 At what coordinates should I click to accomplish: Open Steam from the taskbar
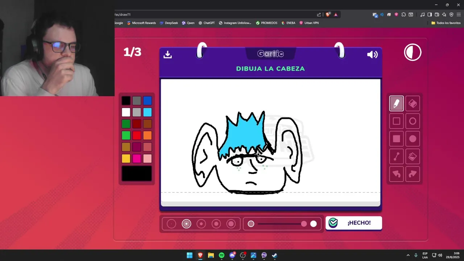point(275,255)
